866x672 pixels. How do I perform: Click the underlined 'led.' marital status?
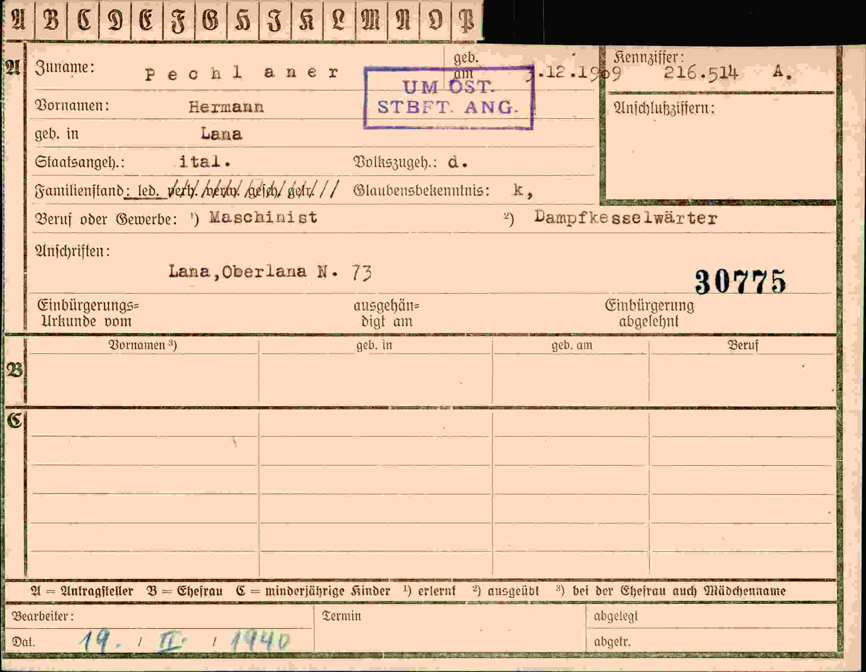coord(148,191)
